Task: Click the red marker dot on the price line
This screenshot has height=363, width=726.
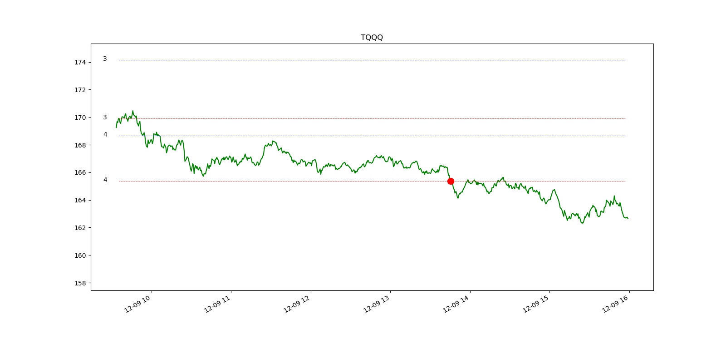Action: pyautogui.click(x=451, y=181)
